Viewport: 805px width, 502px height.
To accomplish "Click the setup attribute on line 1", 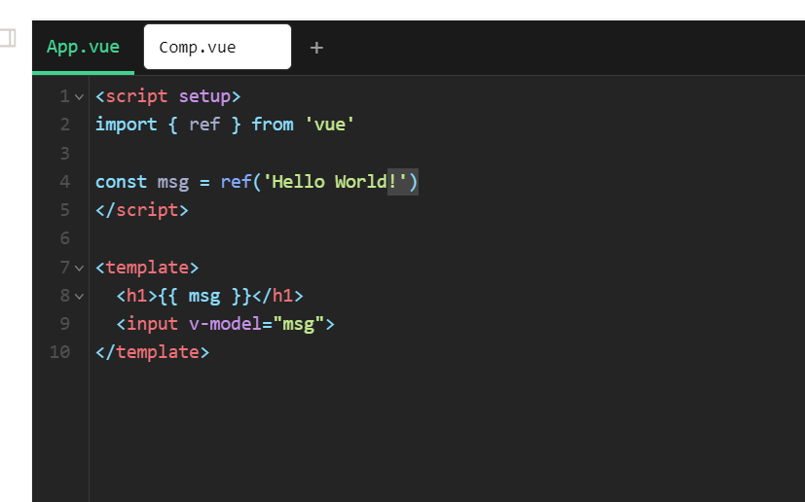I will [204, 96].
